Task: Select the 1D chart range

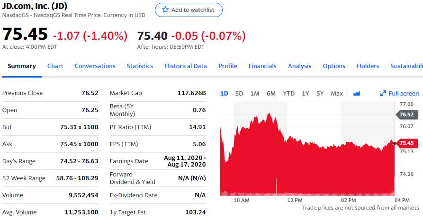Action: (224, 93)
